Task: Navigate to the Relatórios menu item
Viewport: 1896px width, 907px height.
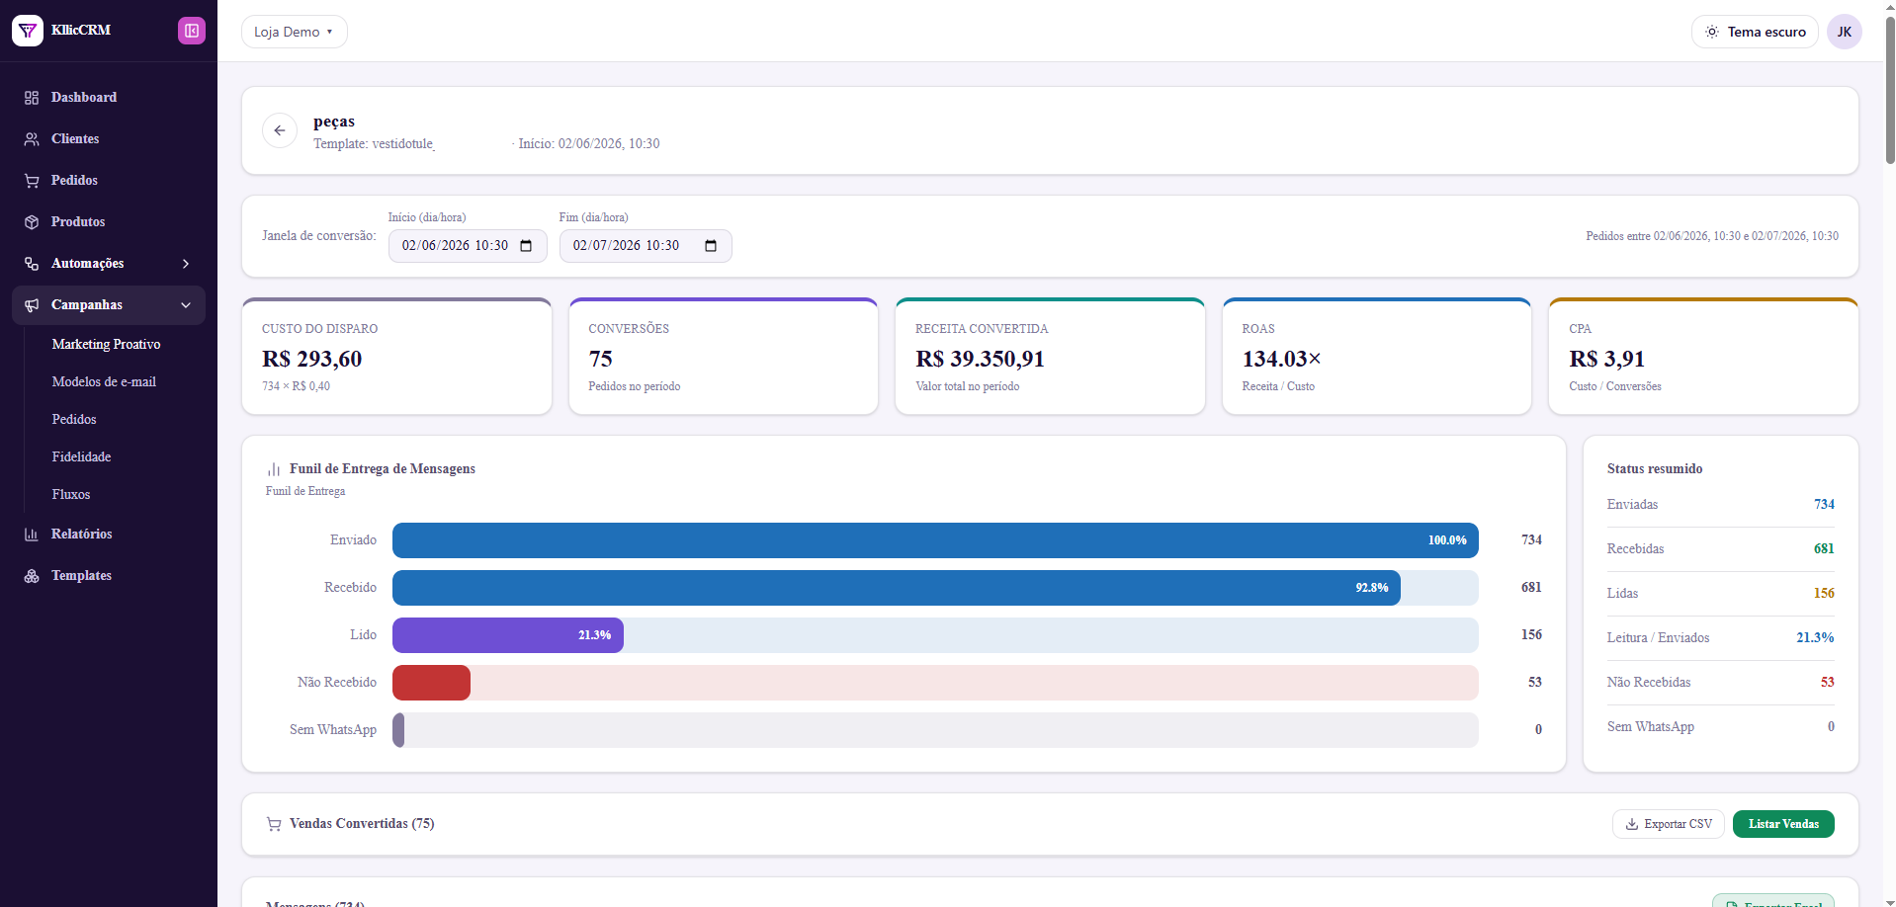Action: 109,535
